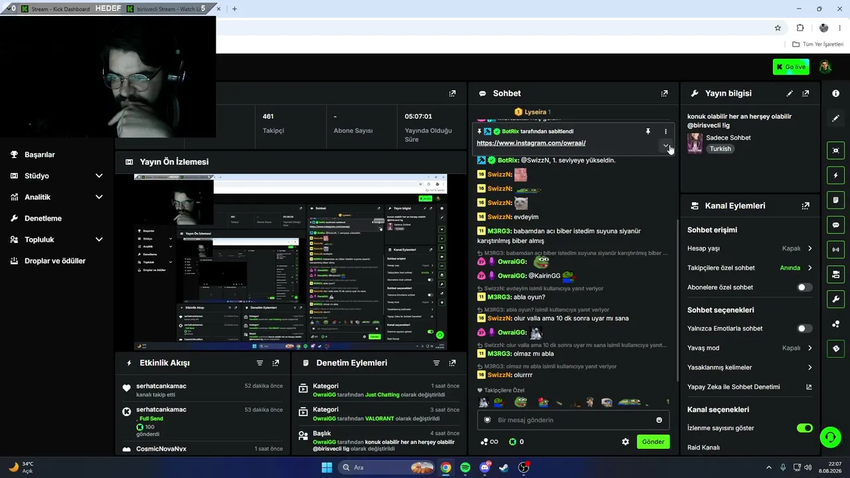Click the Windows search box Ara

[x=388, y=467]
